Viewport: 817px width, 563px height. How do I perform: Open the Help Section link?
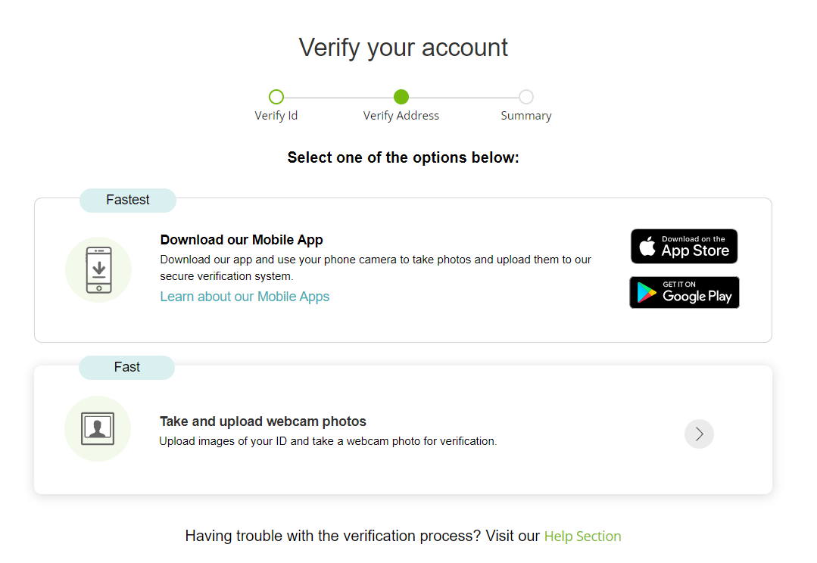point(582,536)
